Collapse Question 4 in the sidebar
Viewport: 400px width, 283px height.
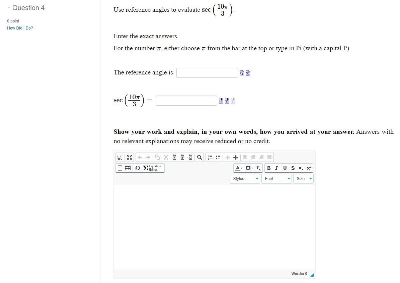tap(8, 7)
